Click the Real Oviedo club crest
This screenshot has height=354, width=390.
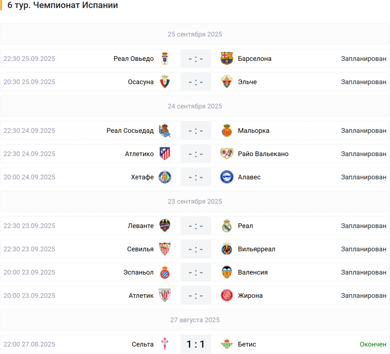pos(165,58)
